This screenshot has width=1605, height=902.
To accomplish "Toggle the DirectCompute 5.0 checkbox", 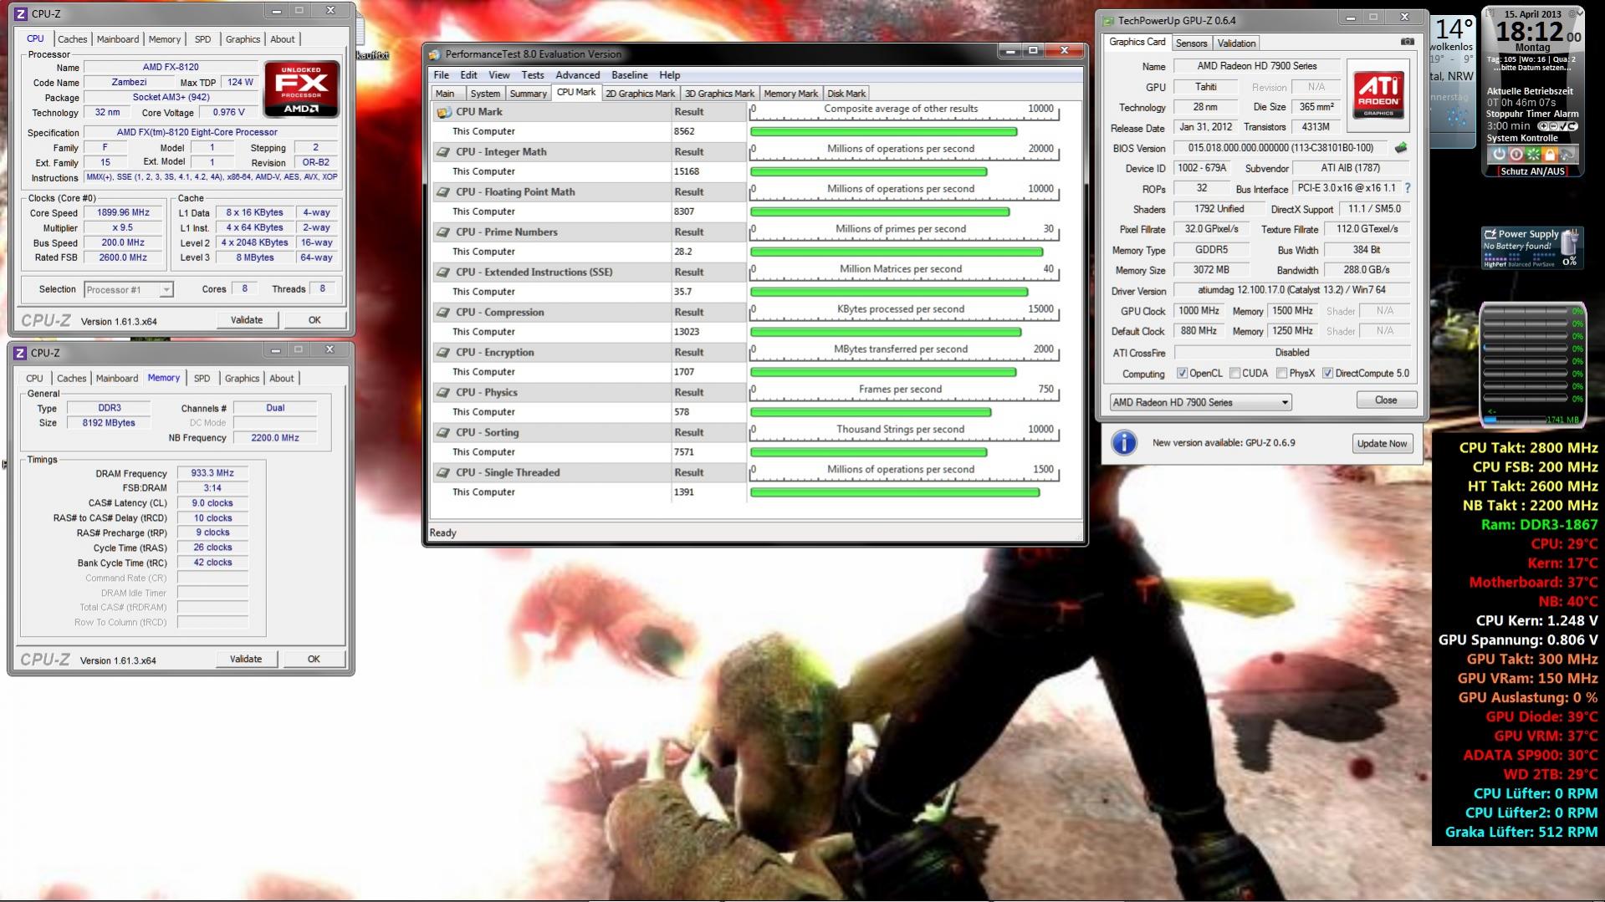I will point(1327,373).
